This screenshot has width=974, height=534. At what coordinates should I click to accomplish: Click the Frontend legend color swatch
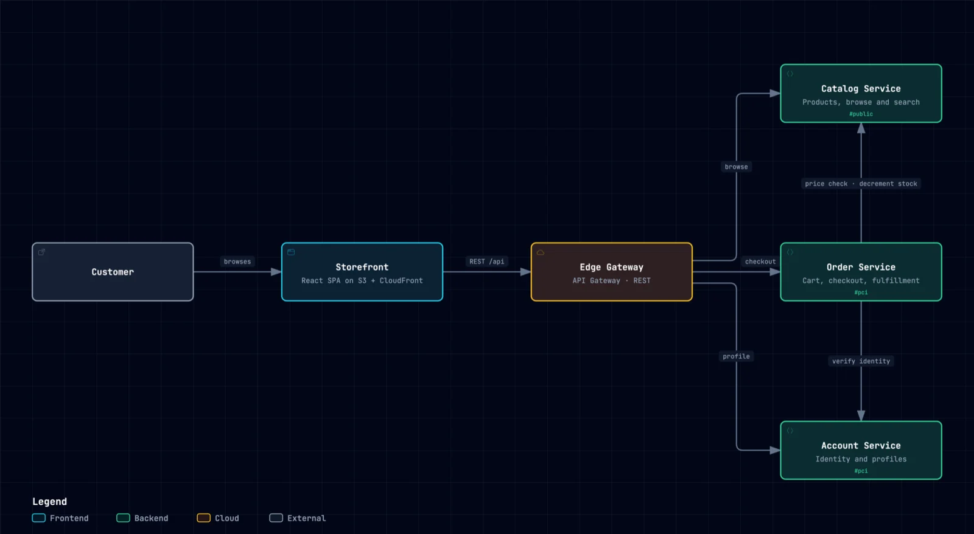(39, 518)
